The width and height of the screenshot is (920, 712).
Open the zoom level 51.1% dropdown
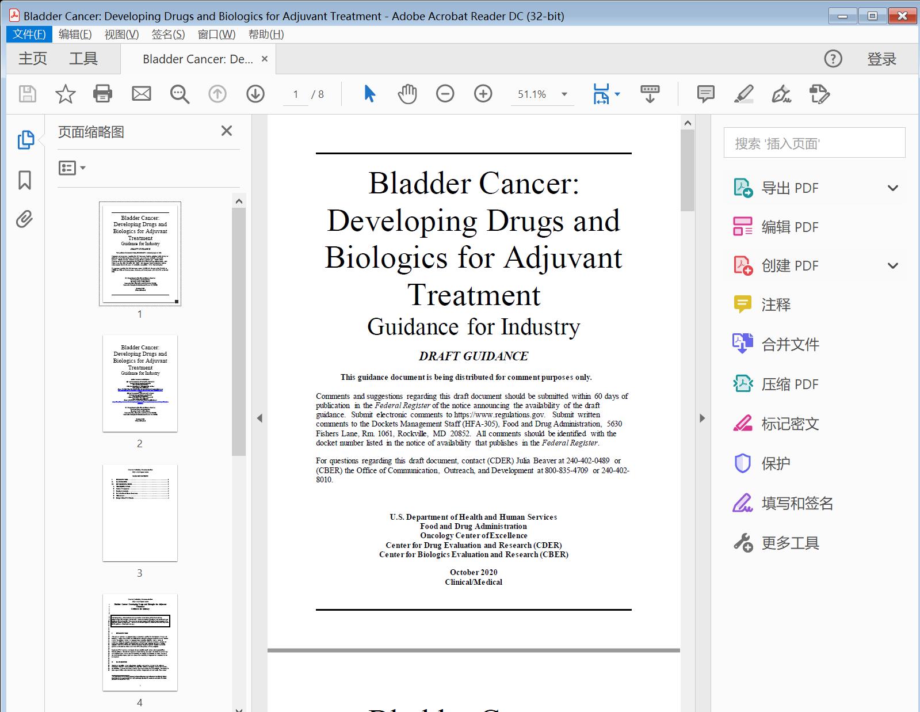click(564, 94)
